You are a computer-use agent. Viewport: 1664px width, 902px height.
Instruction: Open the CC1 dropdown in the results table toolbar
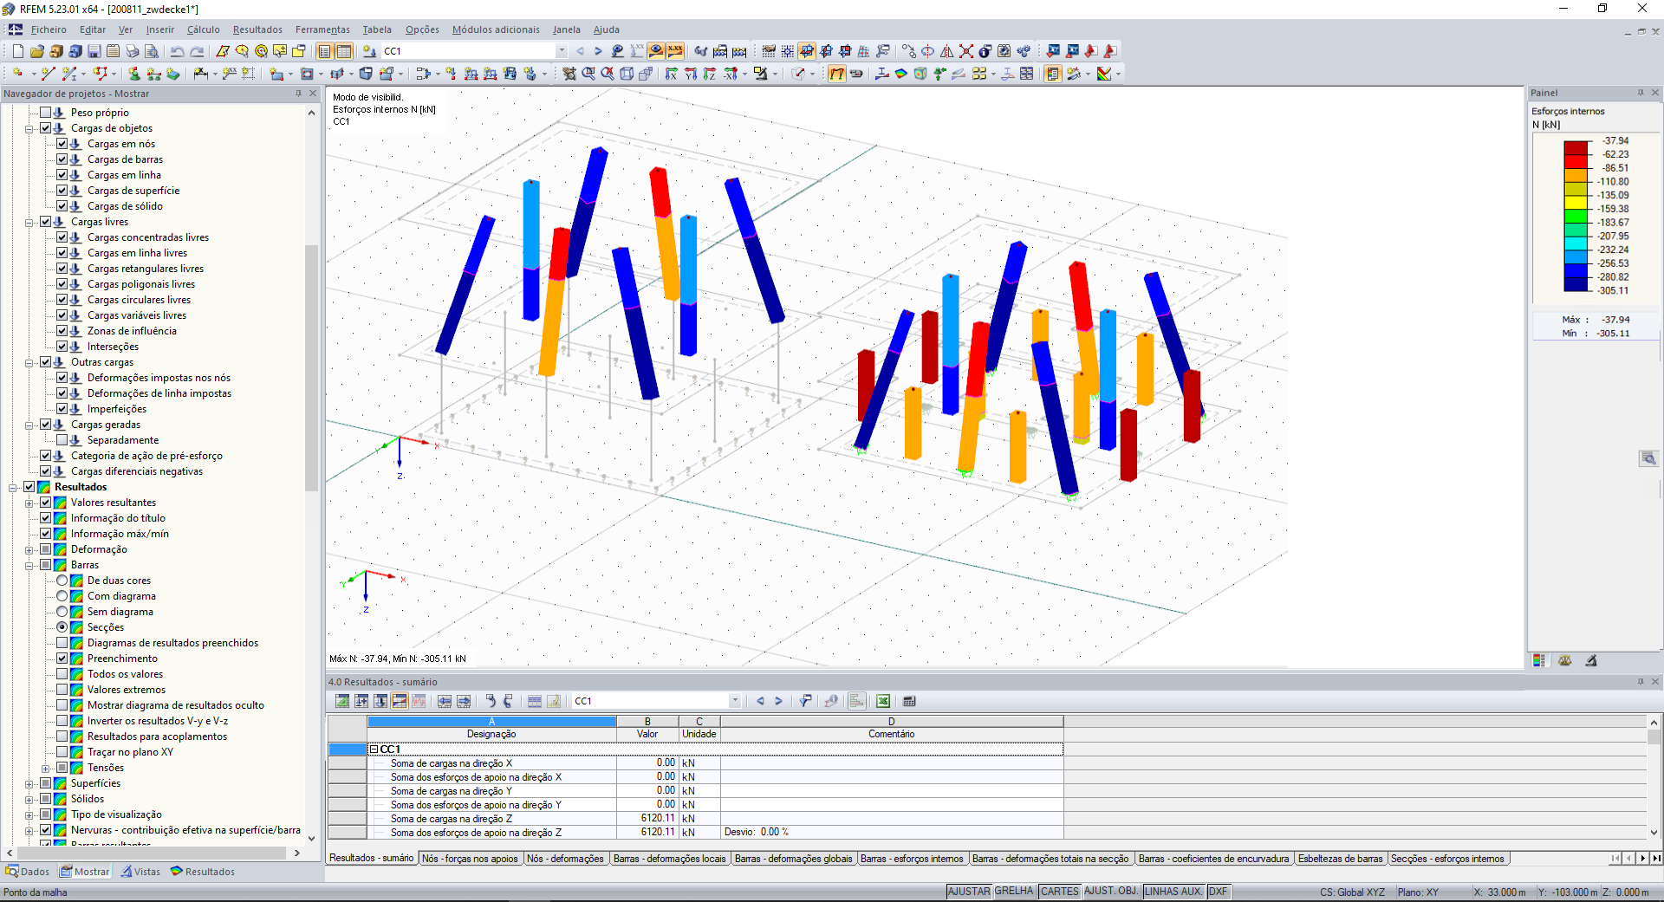[735, 701]
